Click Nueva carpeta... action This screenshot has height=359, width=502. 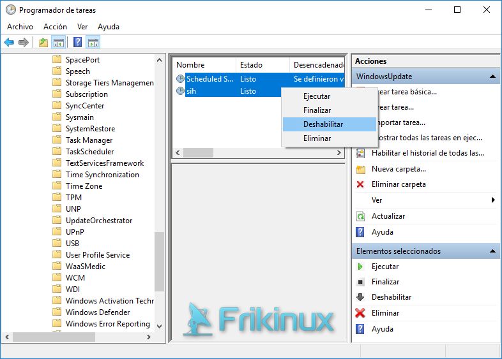[399, 169]
